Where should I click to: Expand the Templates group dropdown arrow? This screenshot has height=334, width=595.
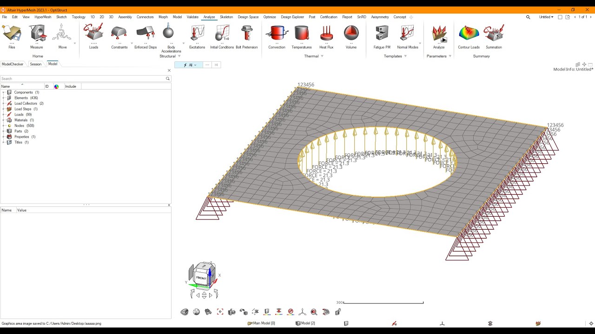(x=405, y=56)
